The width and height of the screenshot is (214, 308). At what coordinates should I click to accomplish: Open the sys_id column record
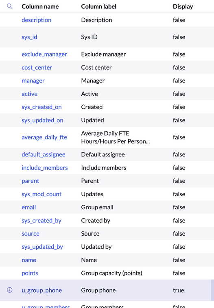(29, 37)
